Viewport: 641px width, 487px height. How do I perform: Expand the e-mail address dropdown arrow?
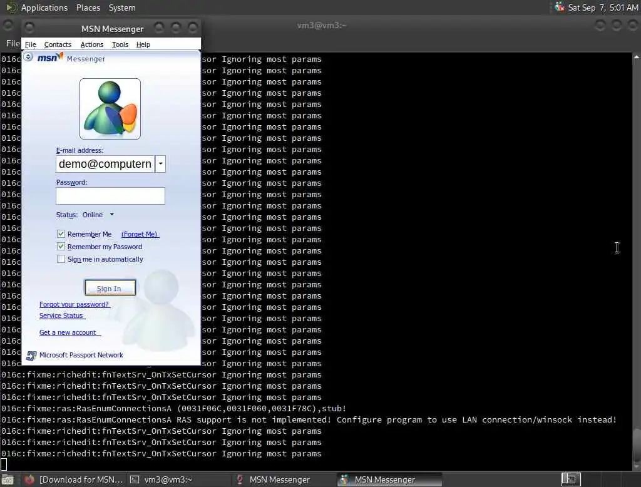point(161,164)
